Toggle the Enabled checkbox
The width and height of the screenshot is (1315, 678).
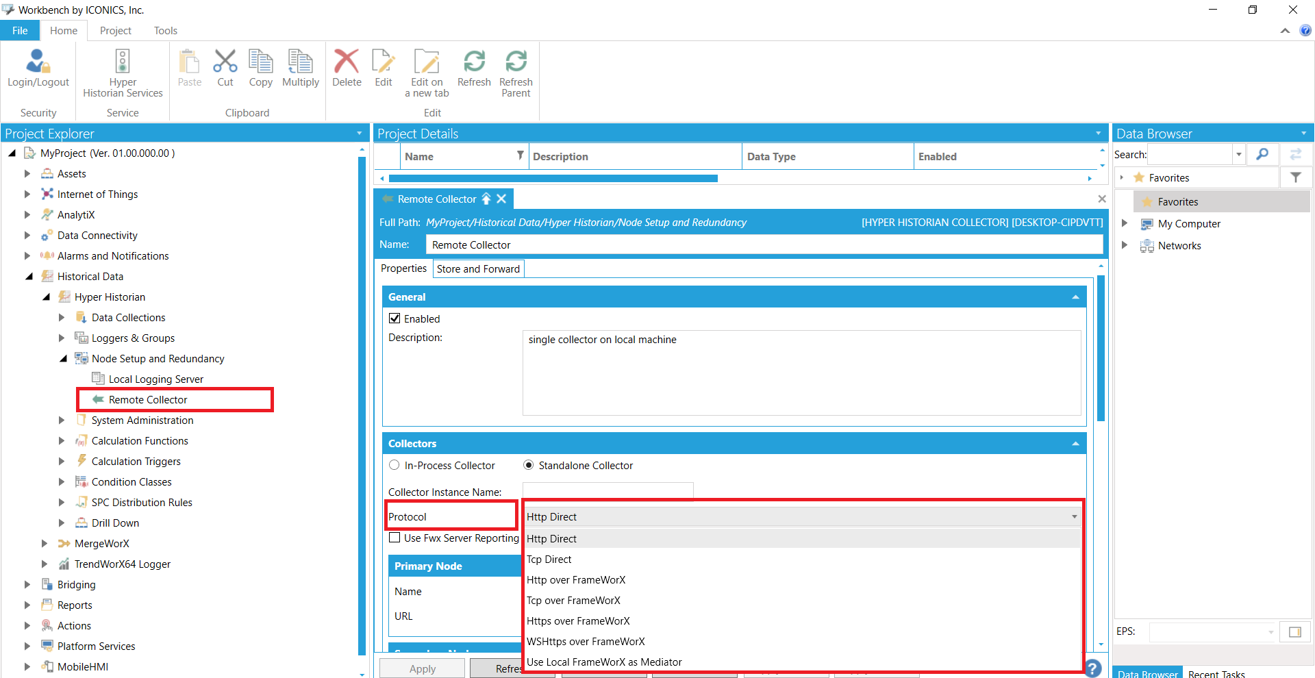(394, 318)
